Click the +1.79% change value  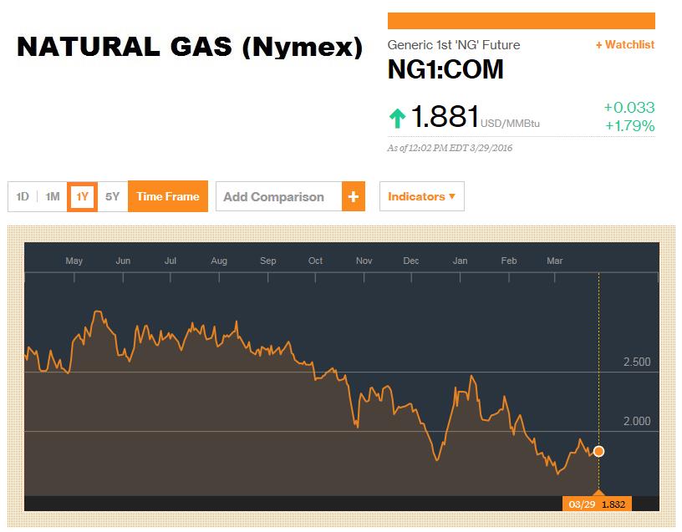(630, 126)
